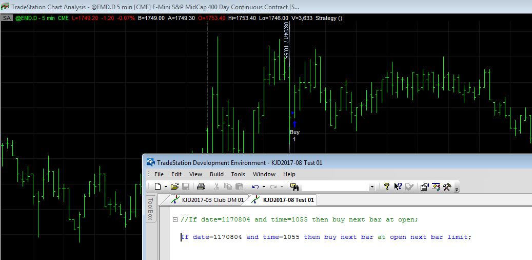Expand the ToolBox side panel

(151, 208)
